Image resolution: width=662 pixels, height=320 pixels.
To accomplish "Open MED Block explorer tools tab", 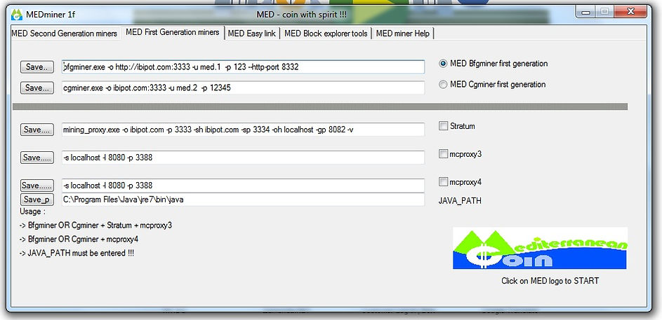I will [x=326, y=34].
